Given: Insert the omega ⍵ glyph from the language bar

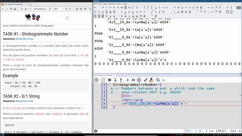Looking at the screenshot, I should [x=133, y=16].
